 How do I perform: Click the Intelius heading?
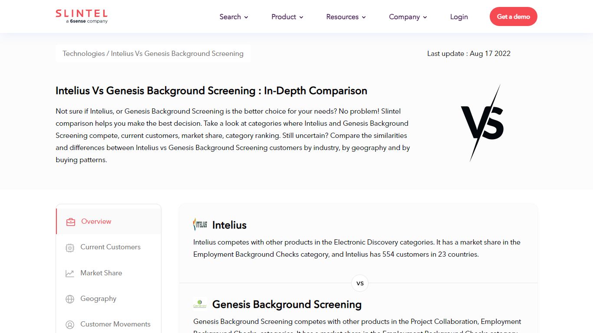click(229, 225)
